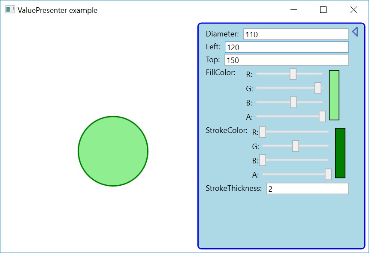Click the StrokeColor A slider thumb

click(328, 174)
